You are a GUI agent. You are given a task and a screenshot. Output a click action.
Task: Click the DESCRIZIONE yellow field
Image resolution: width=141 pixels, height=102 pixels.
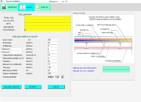coord(48,30)
